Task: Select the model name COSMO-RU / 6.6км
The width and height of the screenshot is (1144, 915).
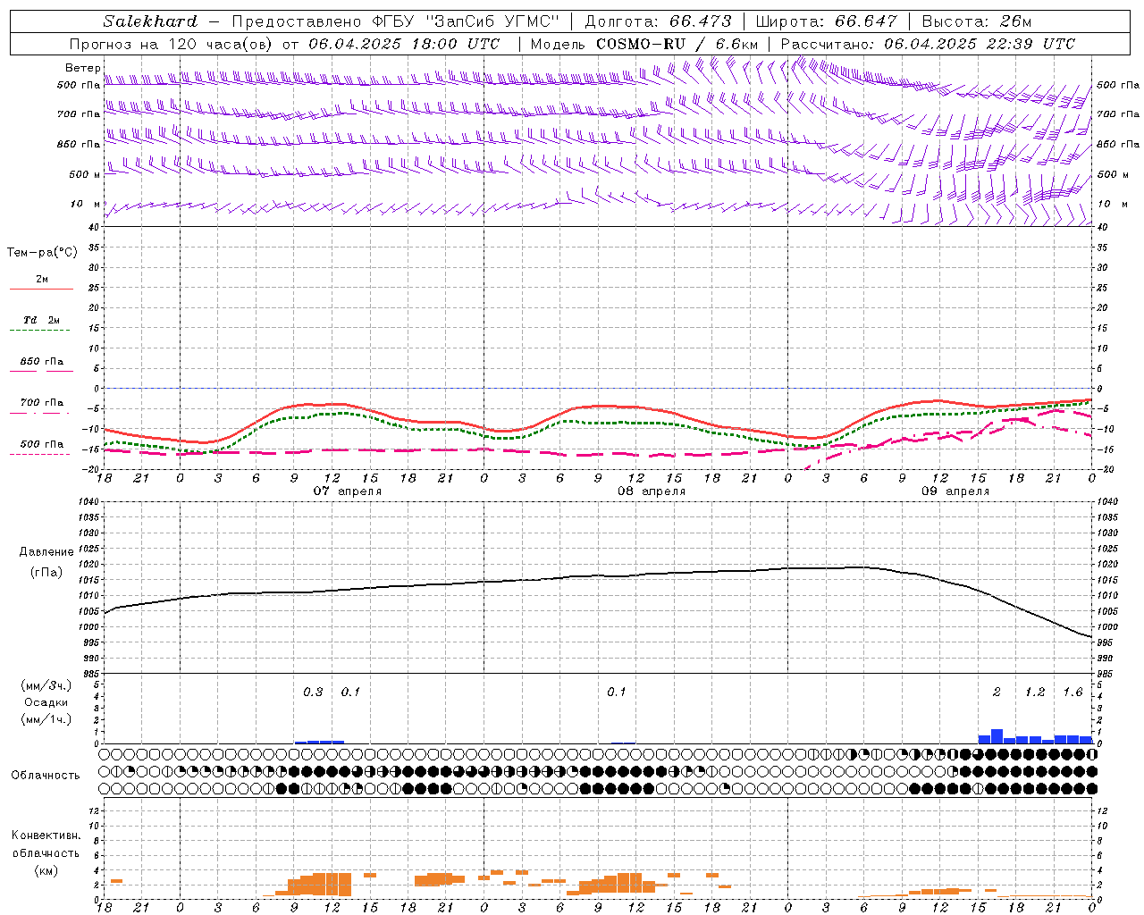Action: [x=677, y=44]
